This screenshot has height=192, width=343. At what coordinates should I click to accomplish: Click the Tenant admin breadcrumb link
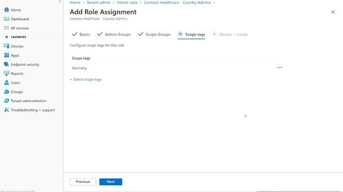(99, 2)
